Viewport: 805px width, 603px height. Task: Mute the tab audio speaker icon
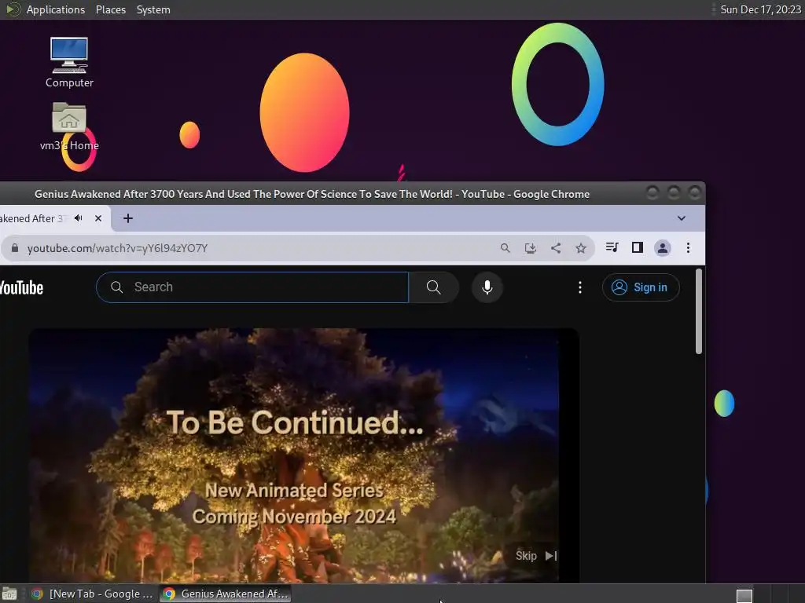point(78,218)
